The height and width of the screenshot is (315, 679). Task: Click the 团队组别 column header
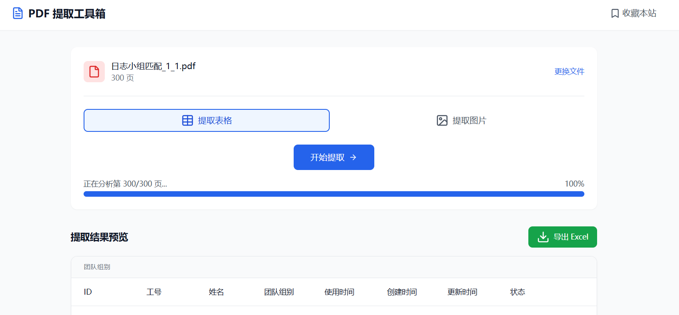(x=279, y=292)
